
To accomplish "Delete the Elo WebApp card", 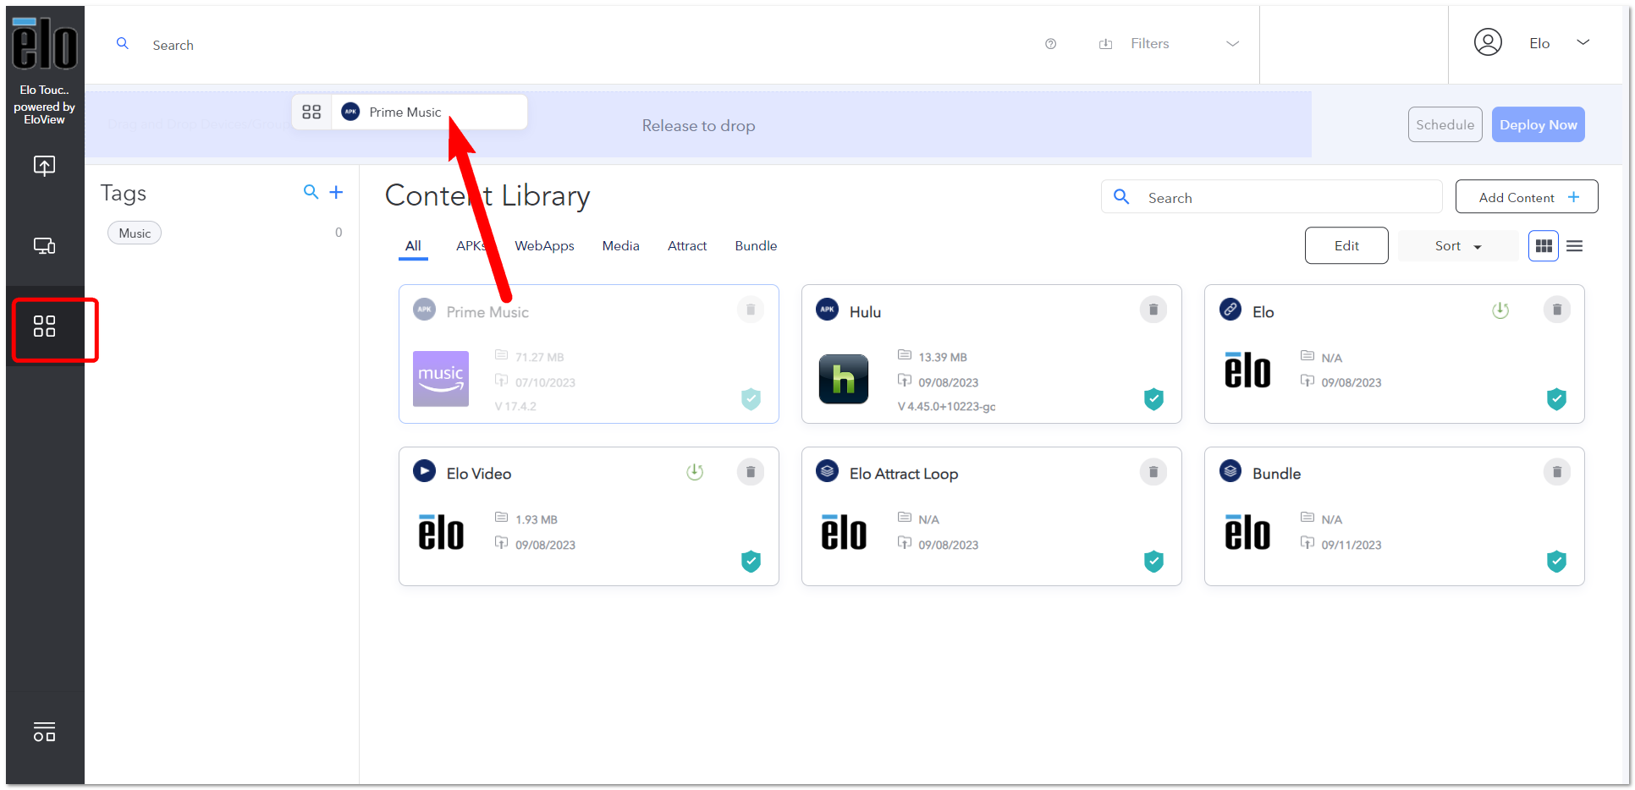I will tap(1556, 310).
